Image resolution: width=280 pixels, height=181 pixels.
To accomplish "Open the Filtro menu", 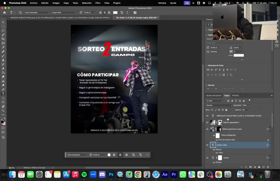I will pyautogui.click(x=98, y=3).
